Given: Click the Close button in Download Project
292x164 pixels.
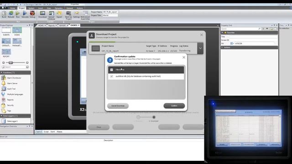Looking at the screenshot, I should 99,127.
